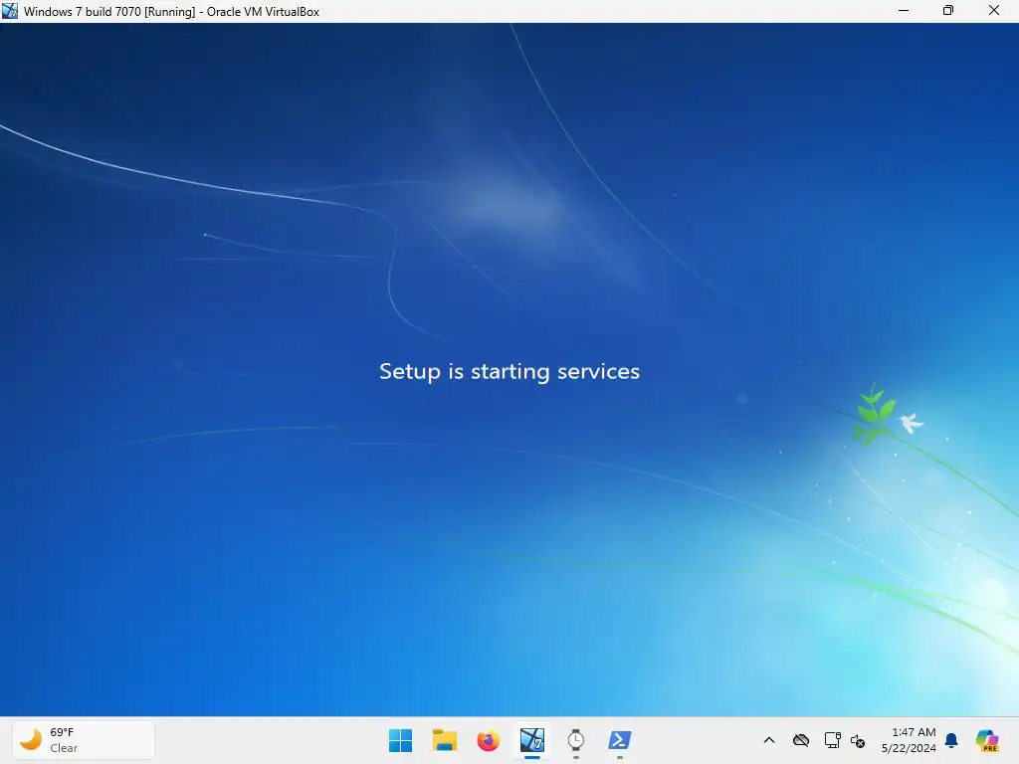This screenshot has width=1019, height=764.
Task: Open the Windows Start menu
Action: [x=400, y=740]
